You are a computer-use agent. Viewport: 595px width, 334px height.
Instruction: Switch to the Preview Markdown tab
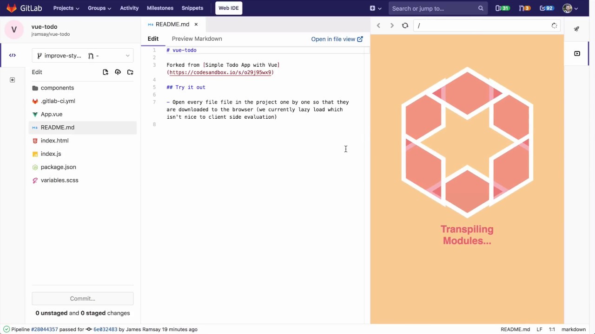pyautogui.click(x=197, y=39)
